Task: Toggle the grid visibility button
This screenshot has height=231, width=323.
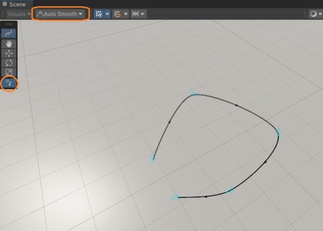Action: click(x=99, y=14)
